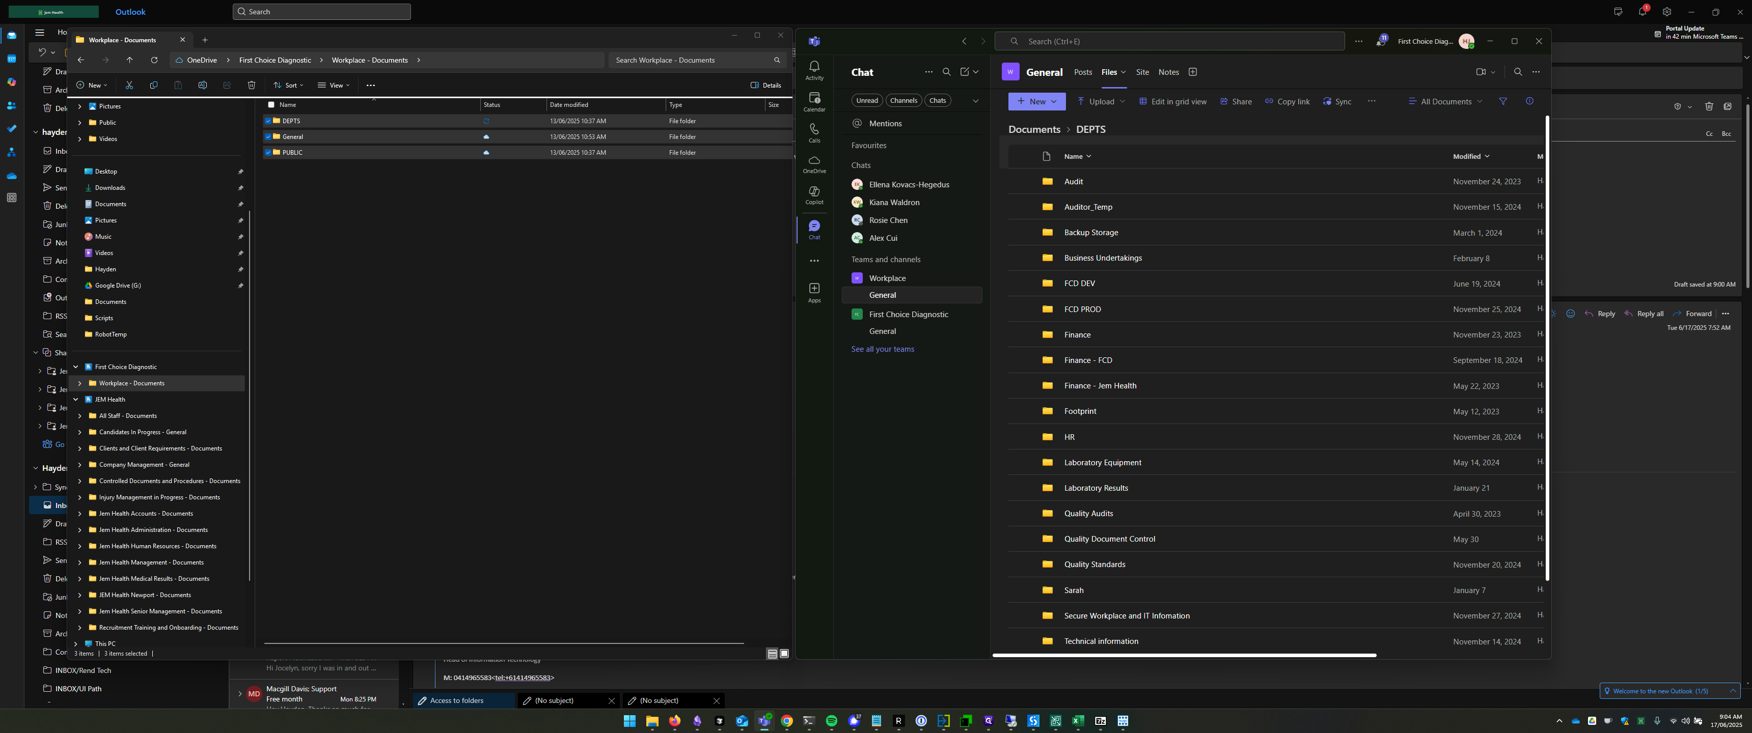The width and height of the screenshot is (1752, 733).
Task: Open OneDrive in Teams sidebar
Action: (x=814, y=164)
